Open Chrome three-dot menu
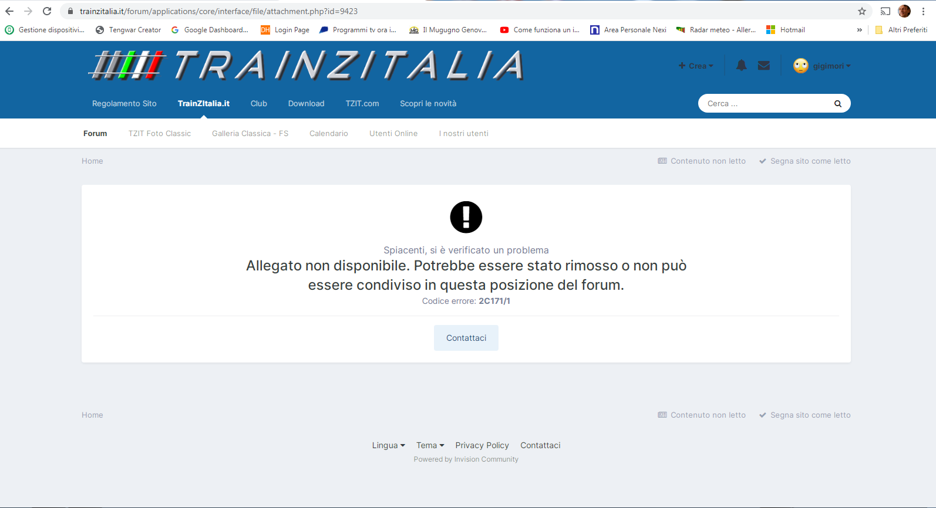The image size is (936, 508). (924, 11)
